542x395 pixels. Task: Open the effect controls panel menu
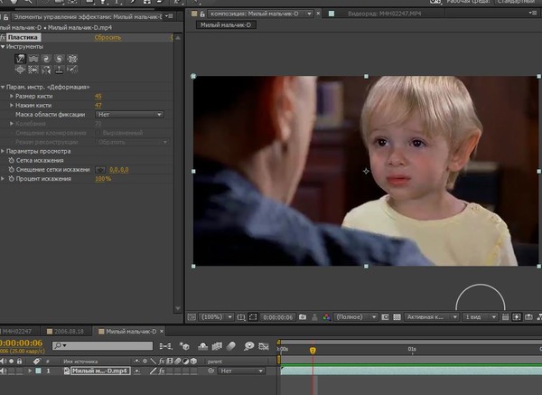169,16
